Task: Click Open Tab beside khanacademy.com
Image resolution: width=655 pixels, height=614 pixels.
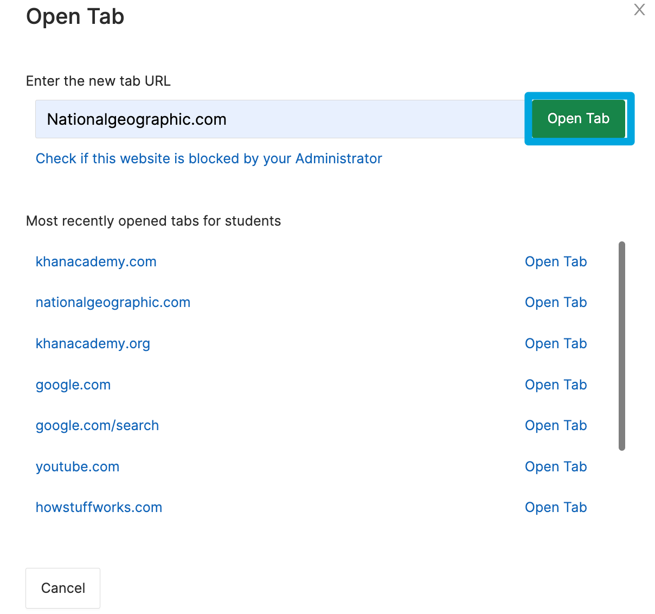Action: 555,261
